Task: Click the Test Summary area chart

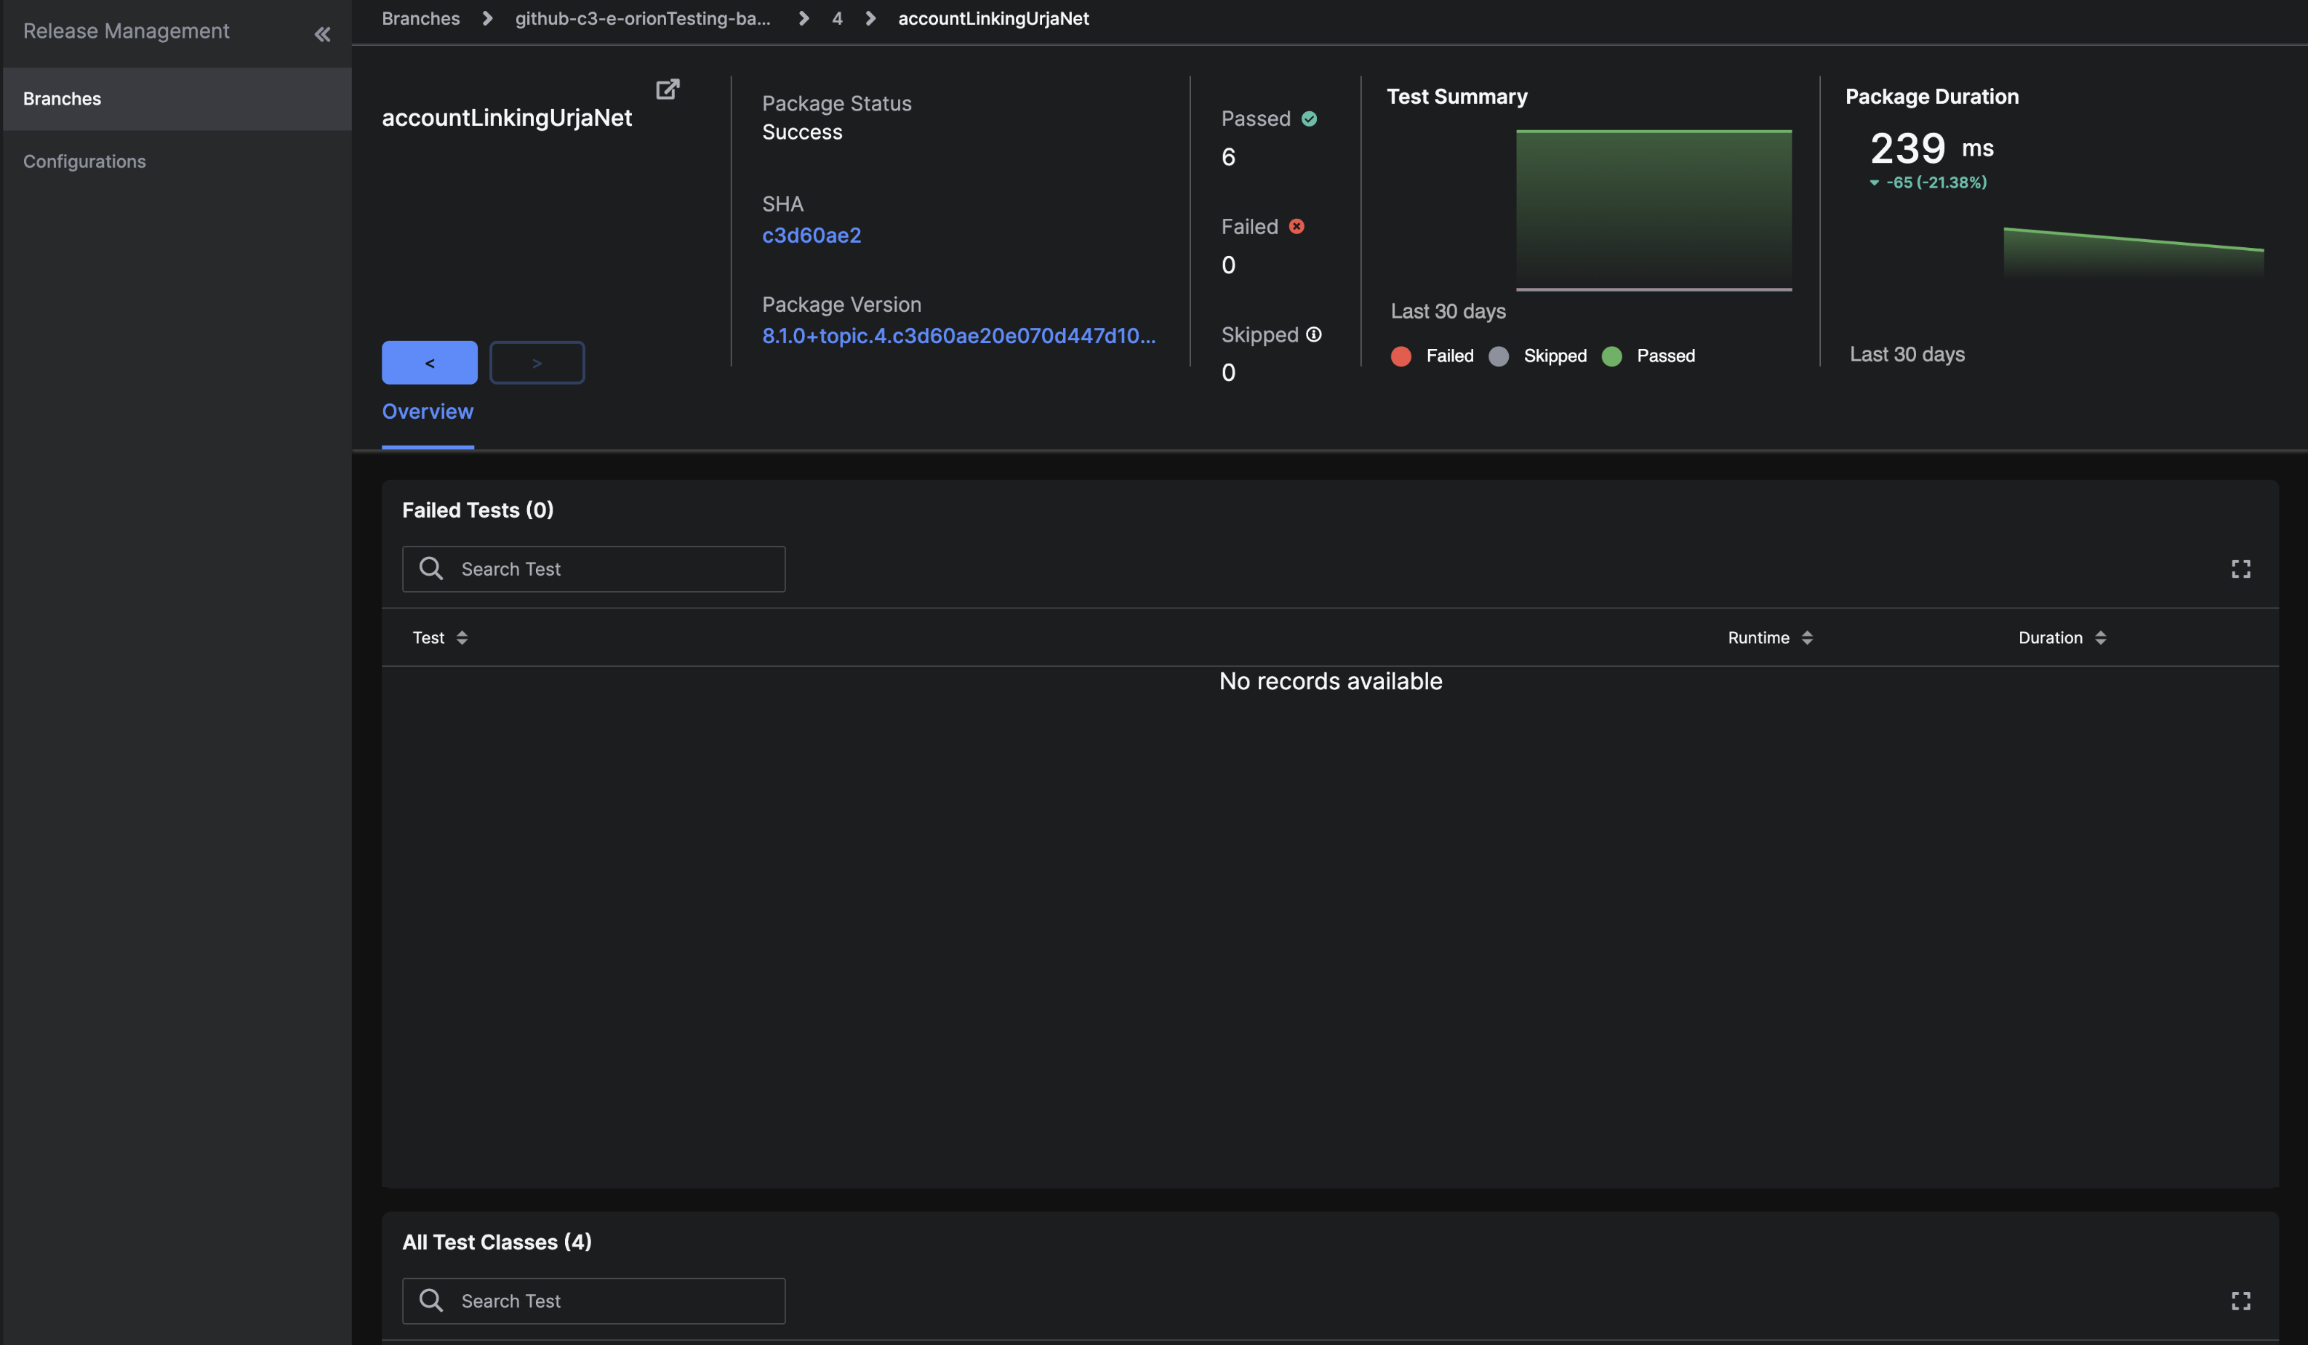Action: coord(1653,211)
